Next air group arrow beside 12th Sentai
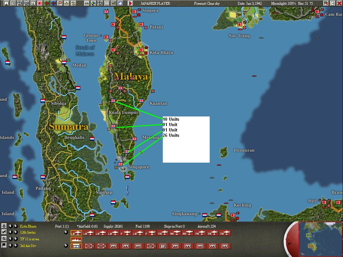Image resolution: width=343 pixels, height=257 pixels. pos(15,232)
